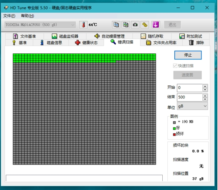
Task: Increase the 开始 value with up arrow
Action: 205,86
